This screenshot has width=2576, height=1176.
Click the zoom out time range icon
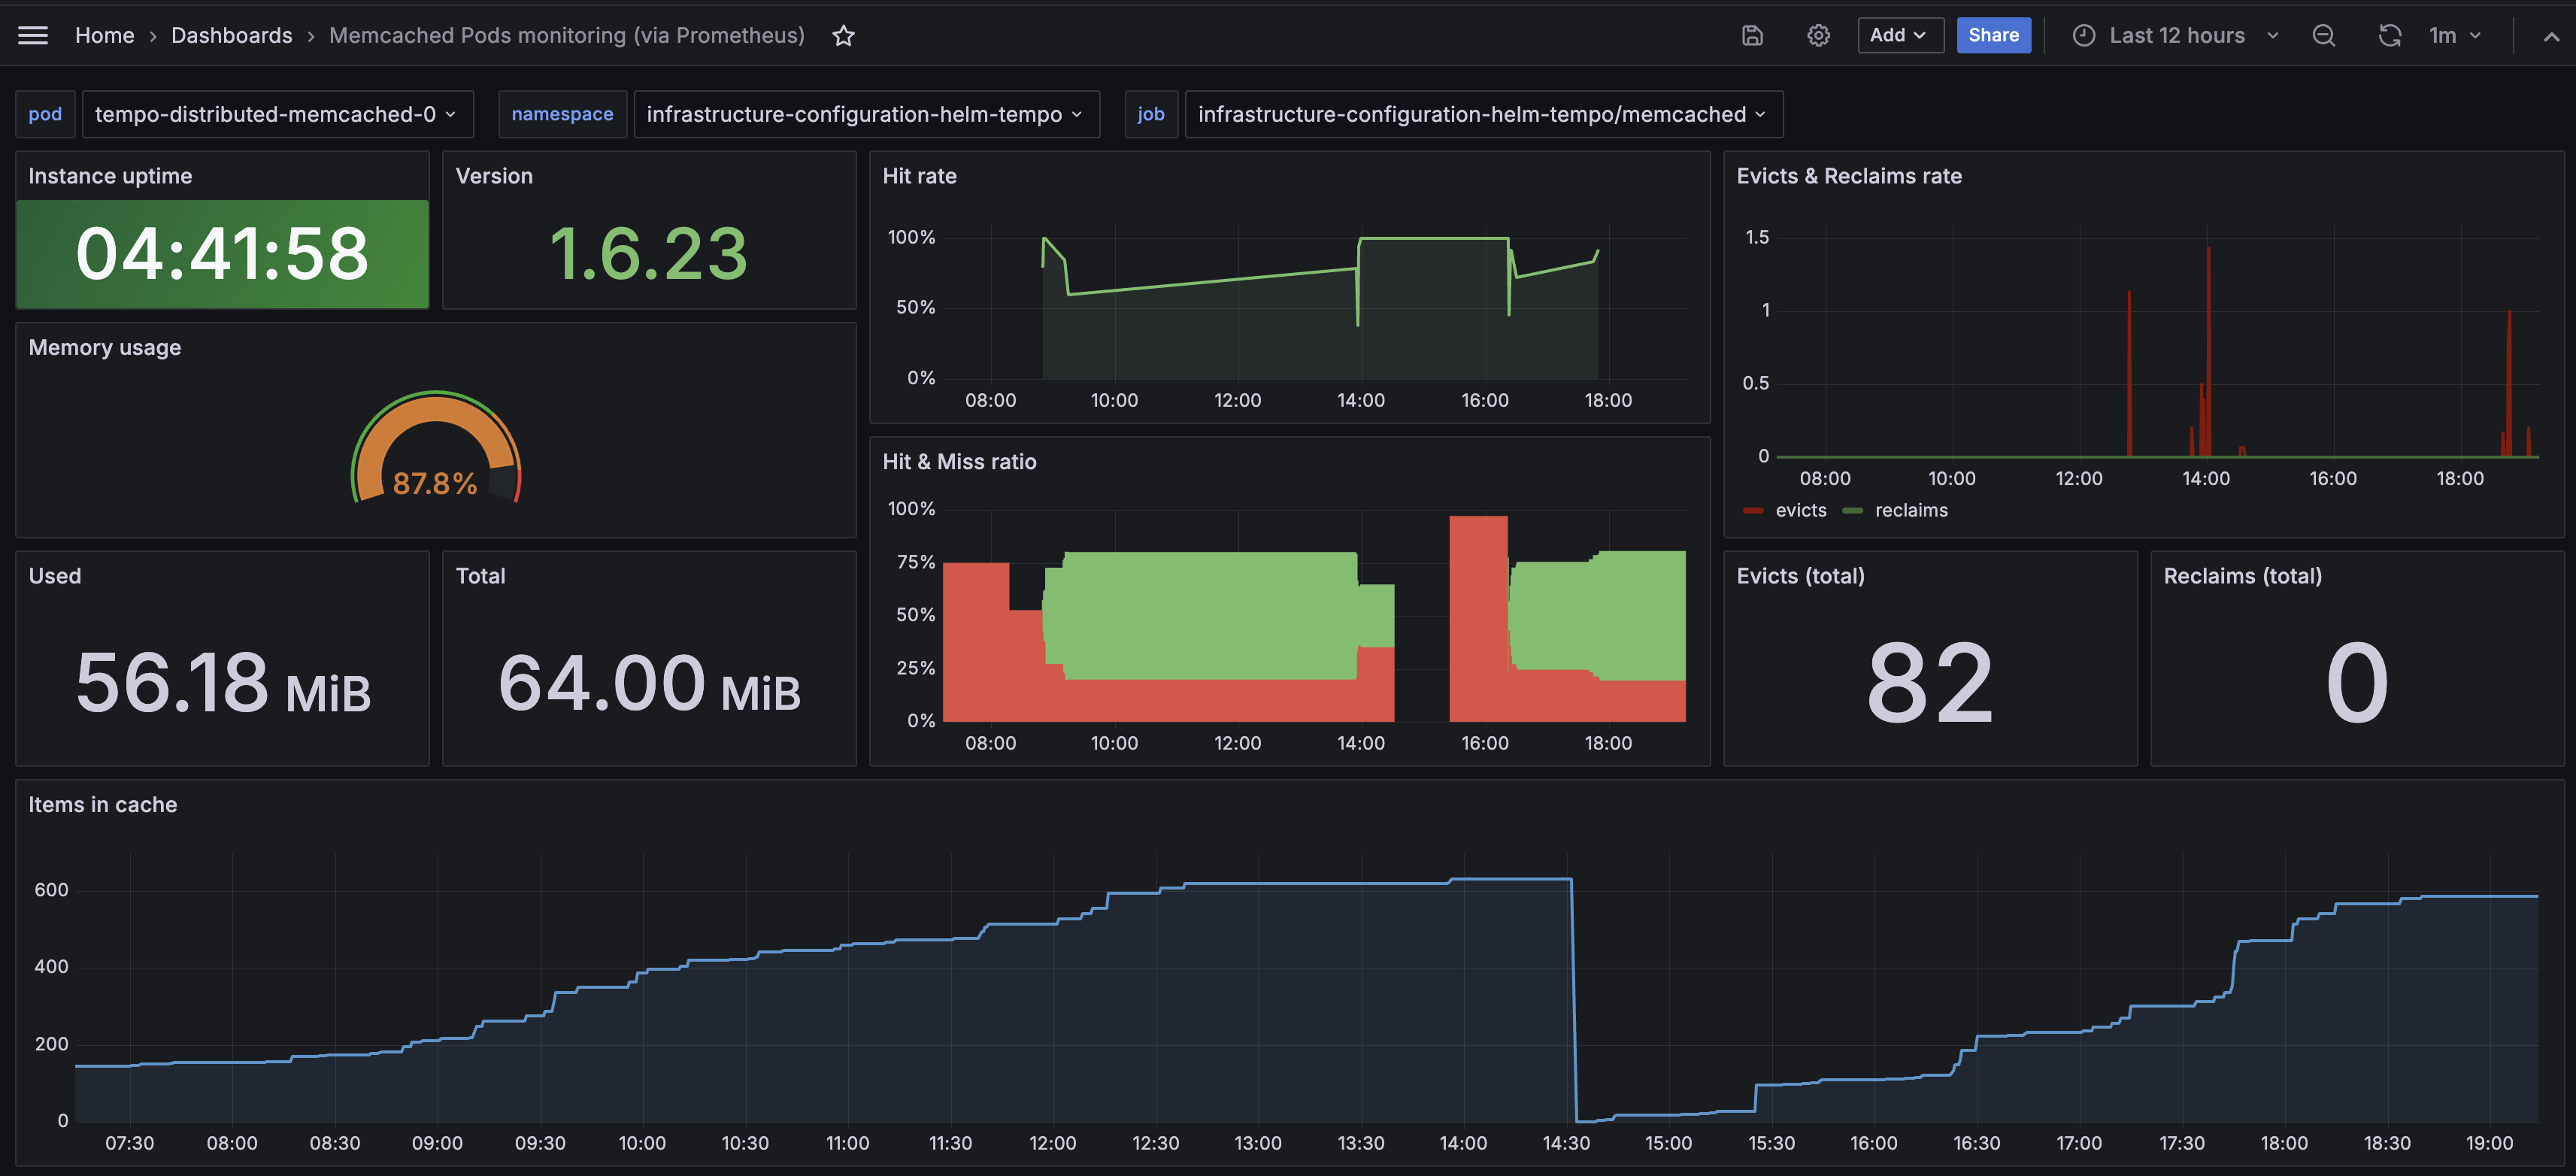coord(2323,35)
